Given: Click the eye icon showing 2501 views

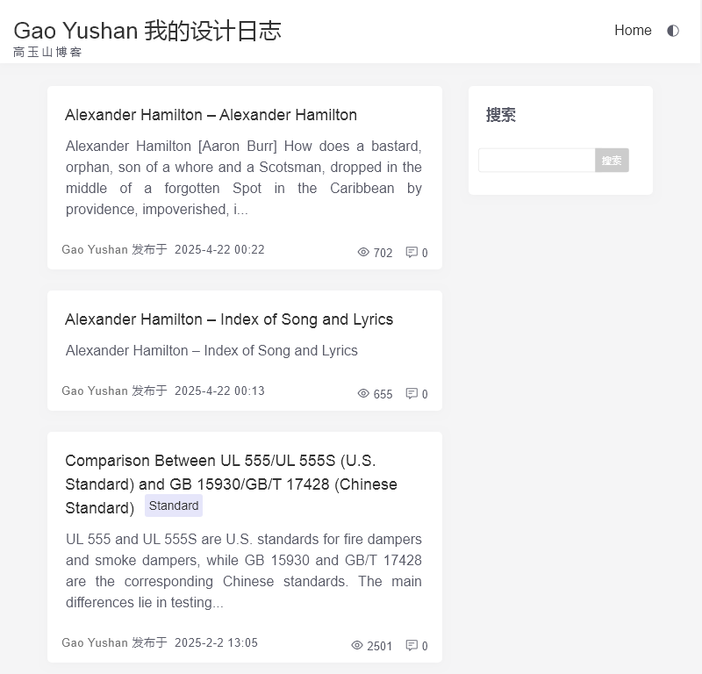Looking at the screenshot, I should [357, 645].
